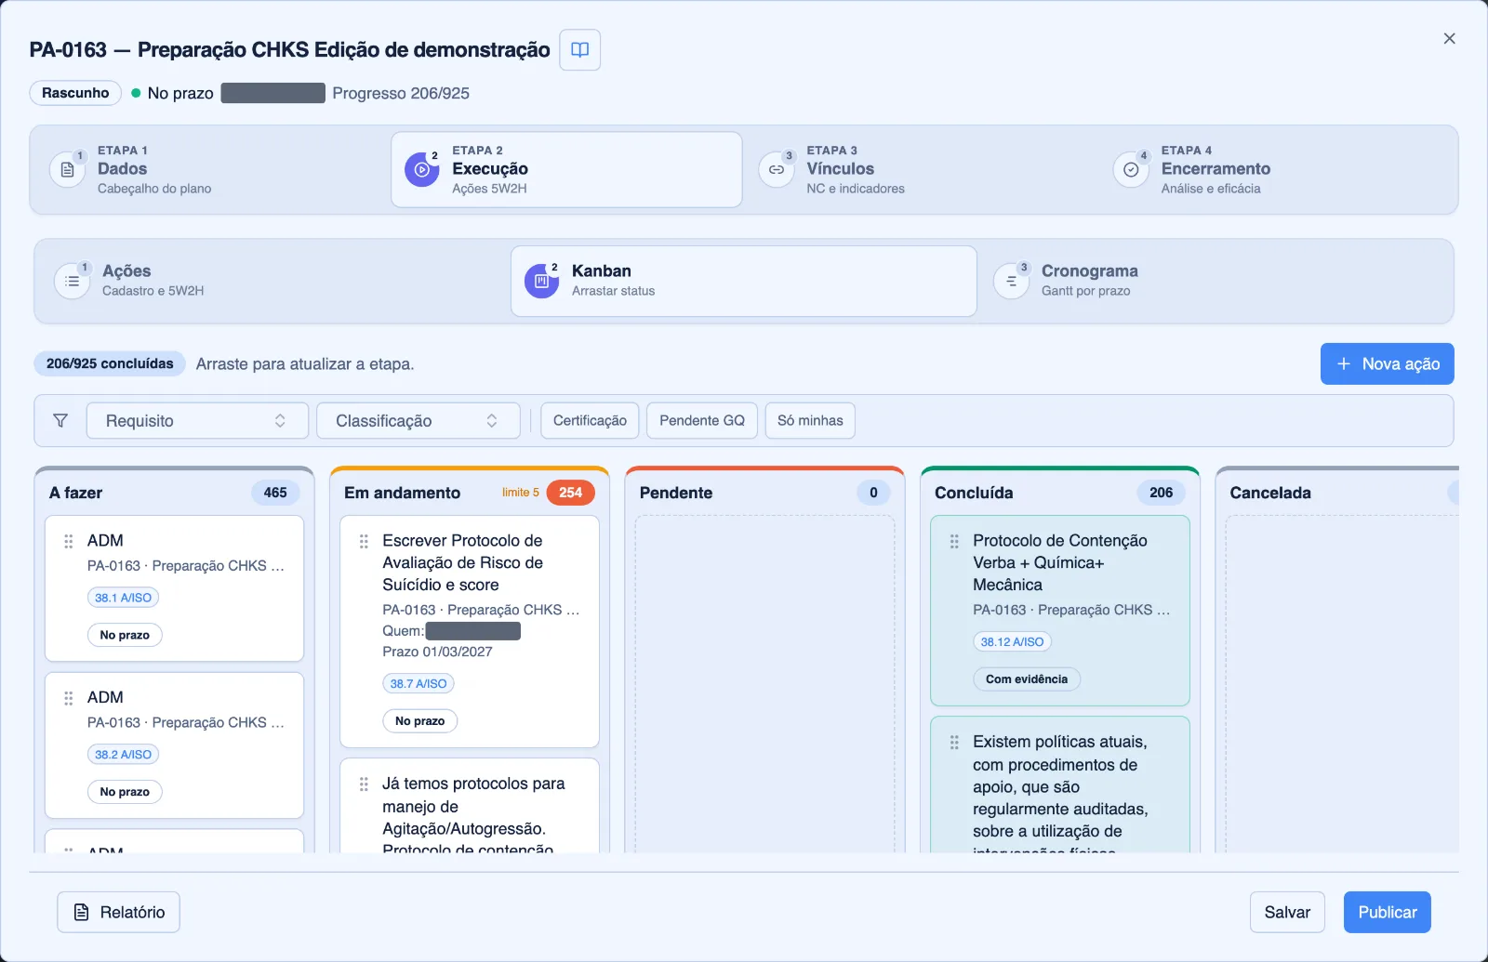The image size is (1488, 962).
Task: Open the Ações Cadastro e 5W2H sub-tab
Action: (x=273, y=282)
